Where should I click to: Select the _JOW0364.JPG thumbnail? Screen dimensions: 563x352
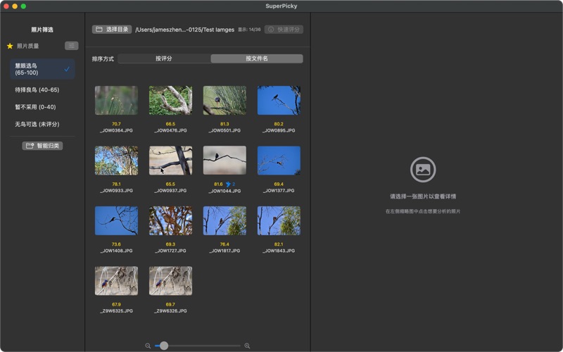[116, 101]
